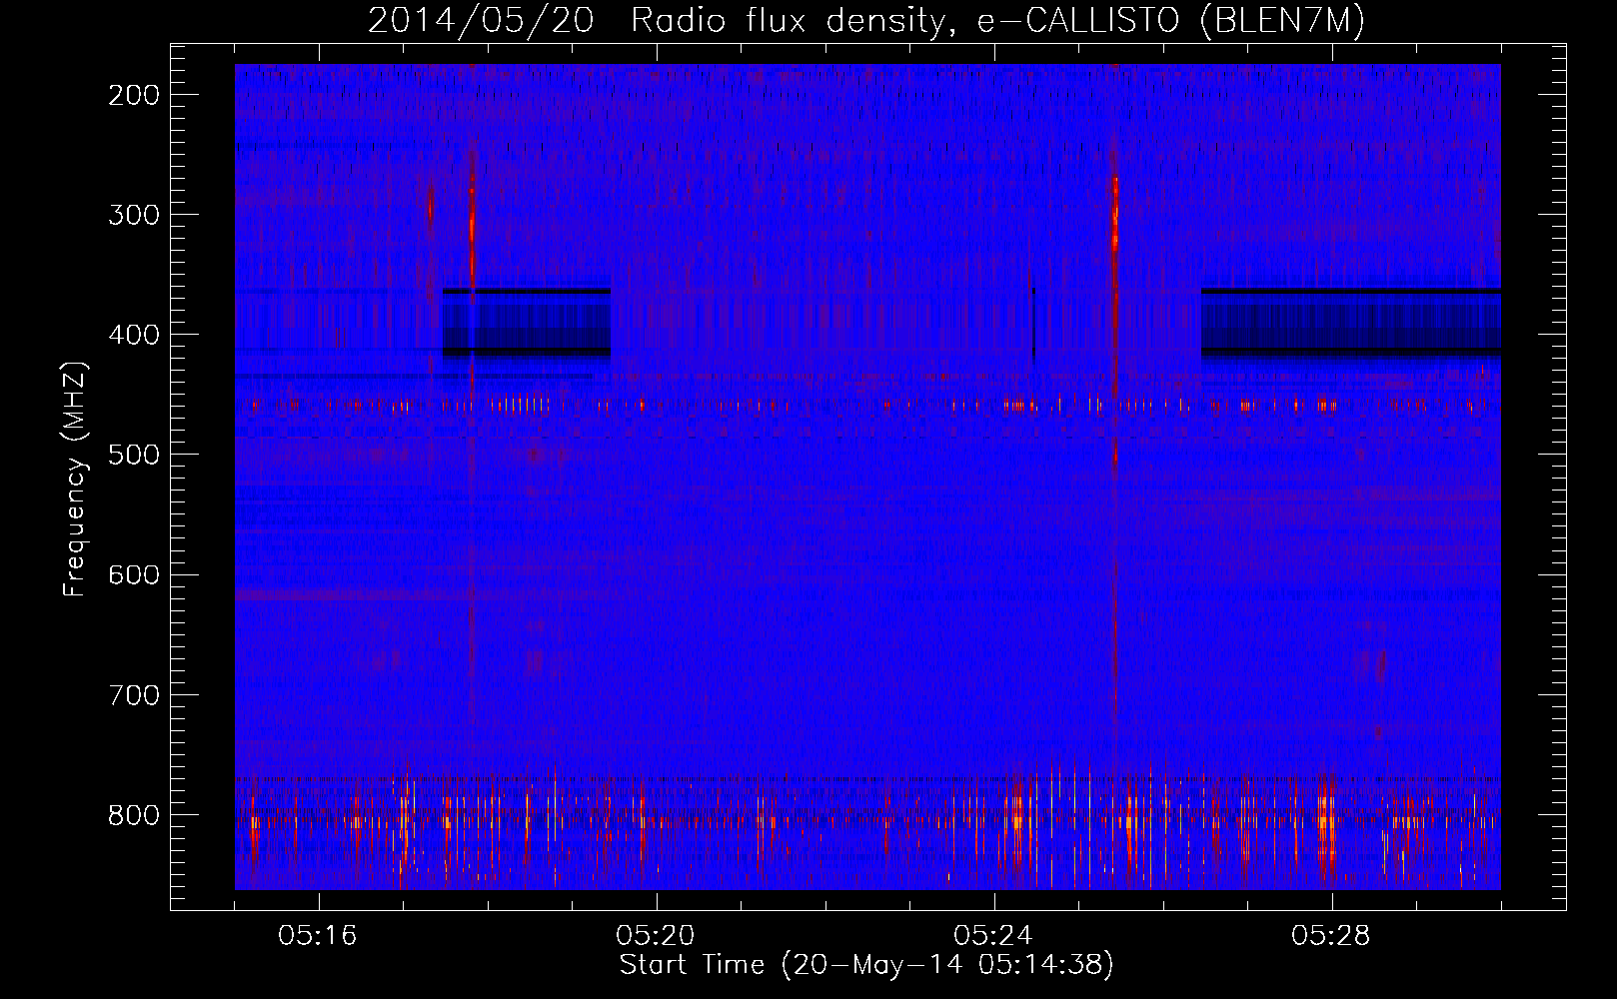Select the '600' frequency axis label
1617x999 pixels.
(x=133, y=574)
